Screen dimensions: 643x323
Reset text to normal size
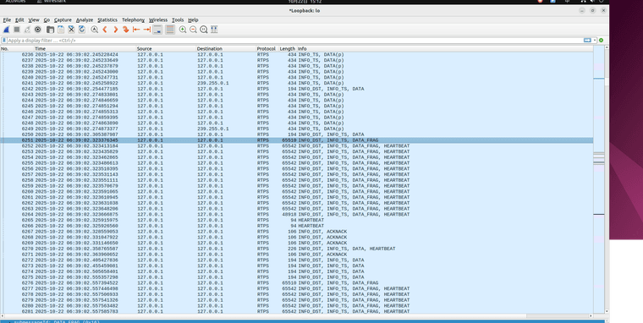click(204, 30)
